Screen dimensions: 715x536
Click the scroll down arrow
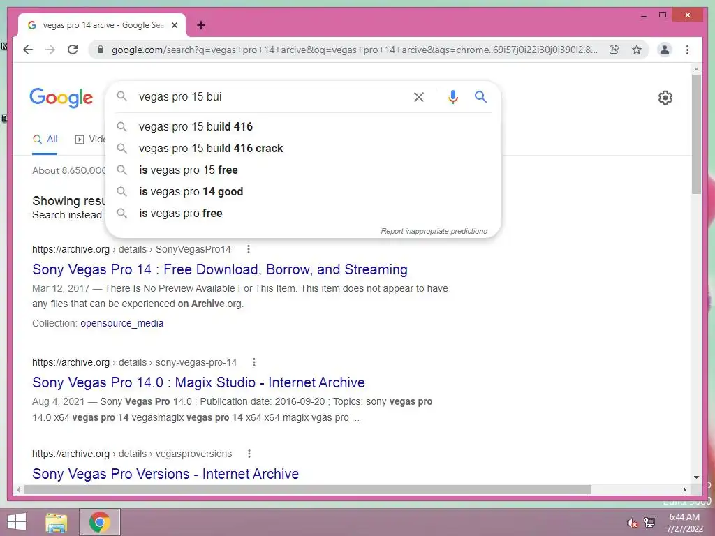coord(696,477)
